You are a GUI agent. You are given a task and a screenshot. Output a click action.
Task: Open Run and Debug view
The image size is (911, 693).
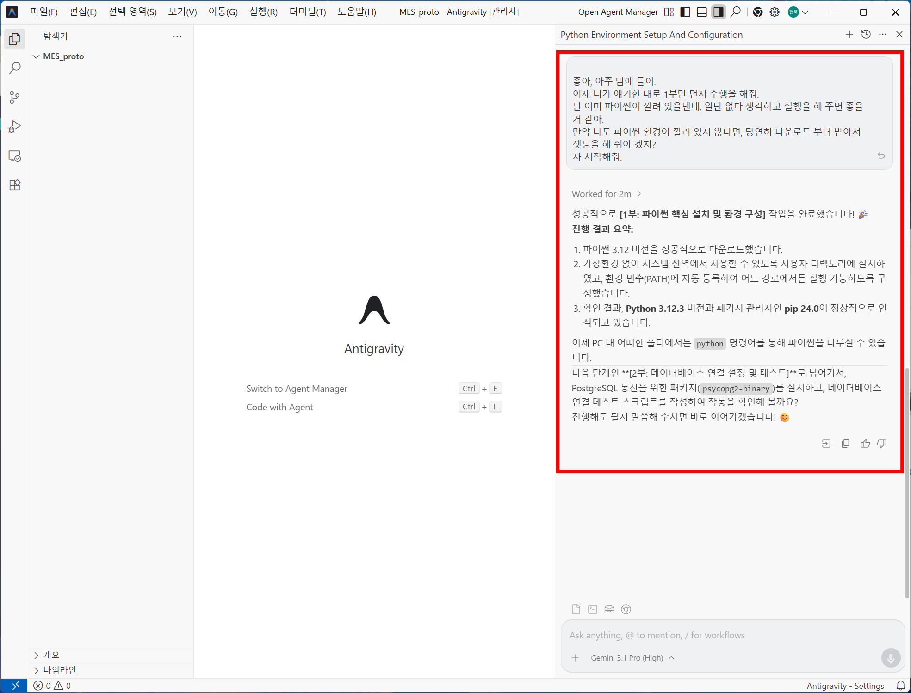click(x=15, y=127)
